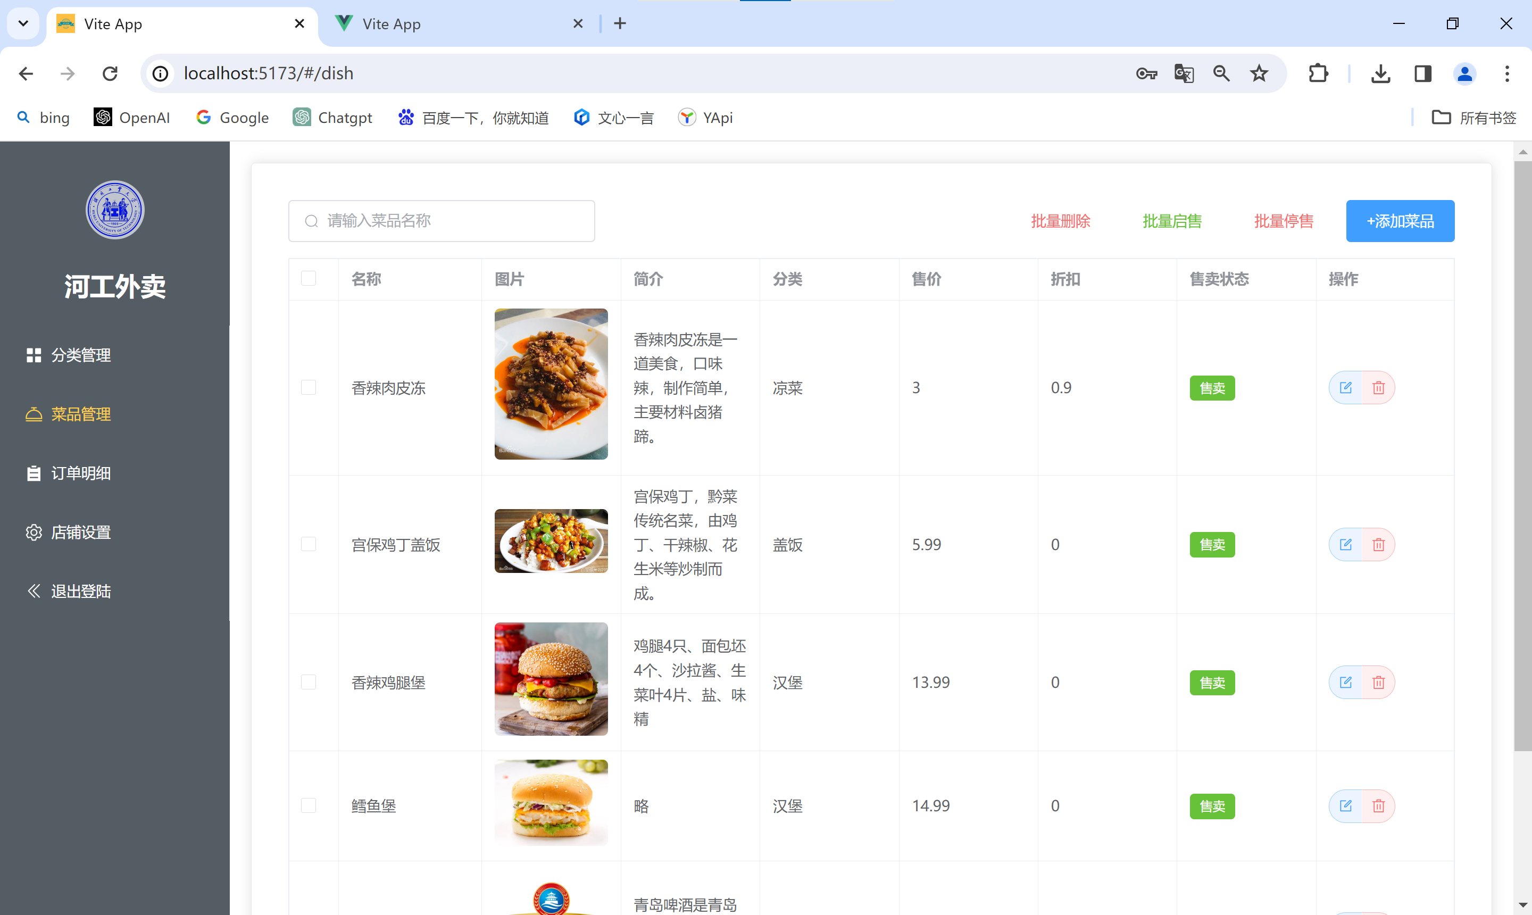Screen dimensions: 1532x915
Task: Click edit icon for 香辣肉皮冻 row
Action: (x=1345, y=388)
